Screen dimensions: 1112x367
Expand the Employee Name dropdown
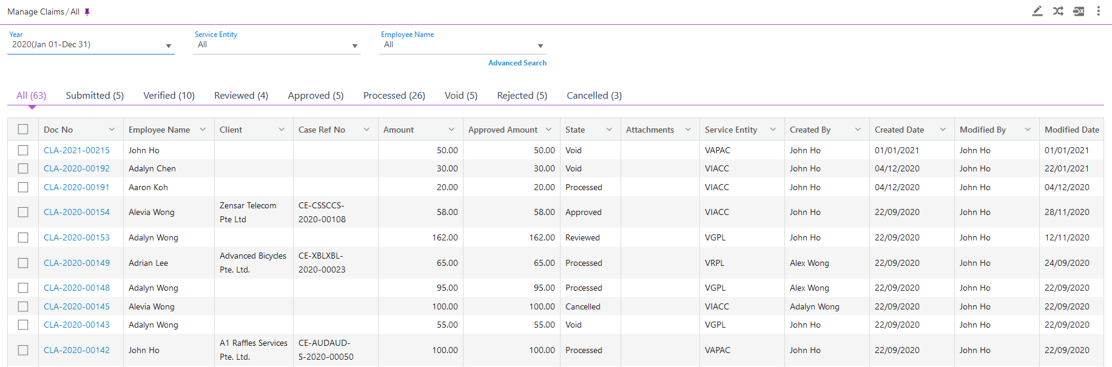[540, 46]
